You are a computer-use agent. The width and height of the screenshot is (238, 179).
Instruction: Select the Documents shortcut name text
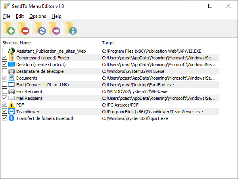coord(27,78)
